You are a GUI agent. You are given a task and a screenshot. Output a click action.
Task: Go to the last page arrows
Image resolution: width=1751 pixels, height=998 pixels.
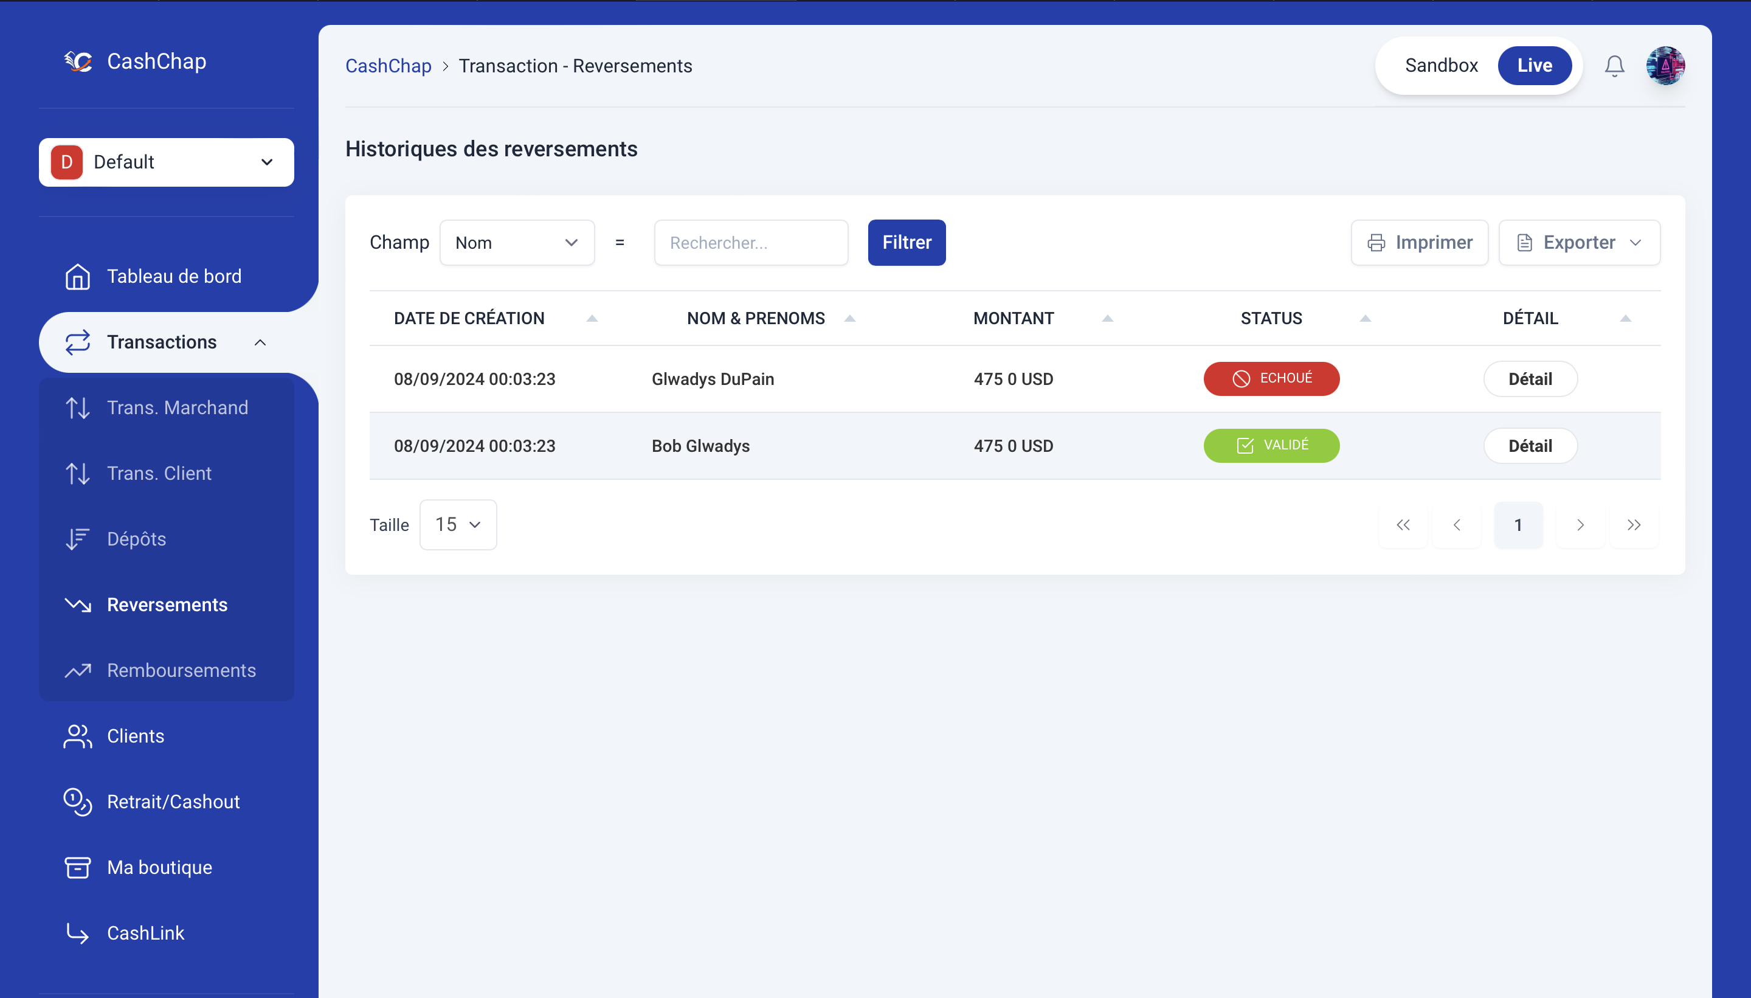[1634, 525]
